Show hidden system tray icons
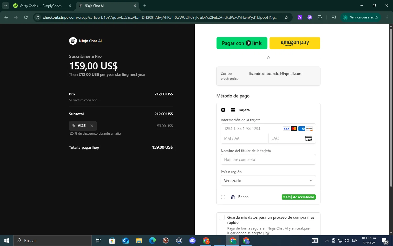The width and height of the screenshot is (393, 246). click(327, 240)
